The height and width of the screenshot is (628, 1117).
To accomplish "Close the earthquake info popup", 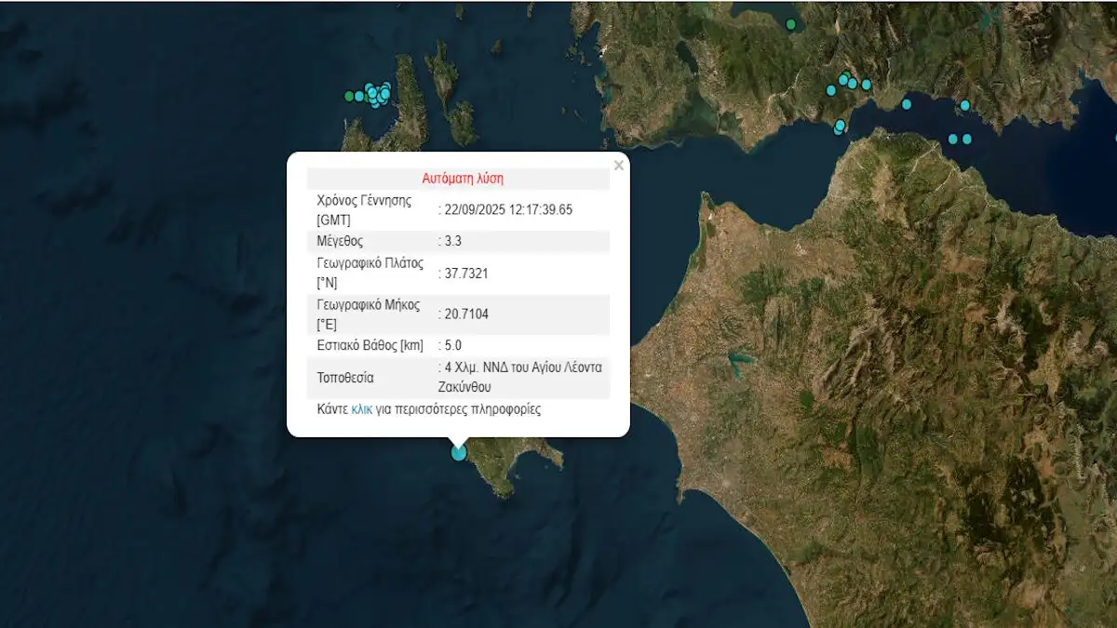I will pyautogui.click(x=618, y=166).
